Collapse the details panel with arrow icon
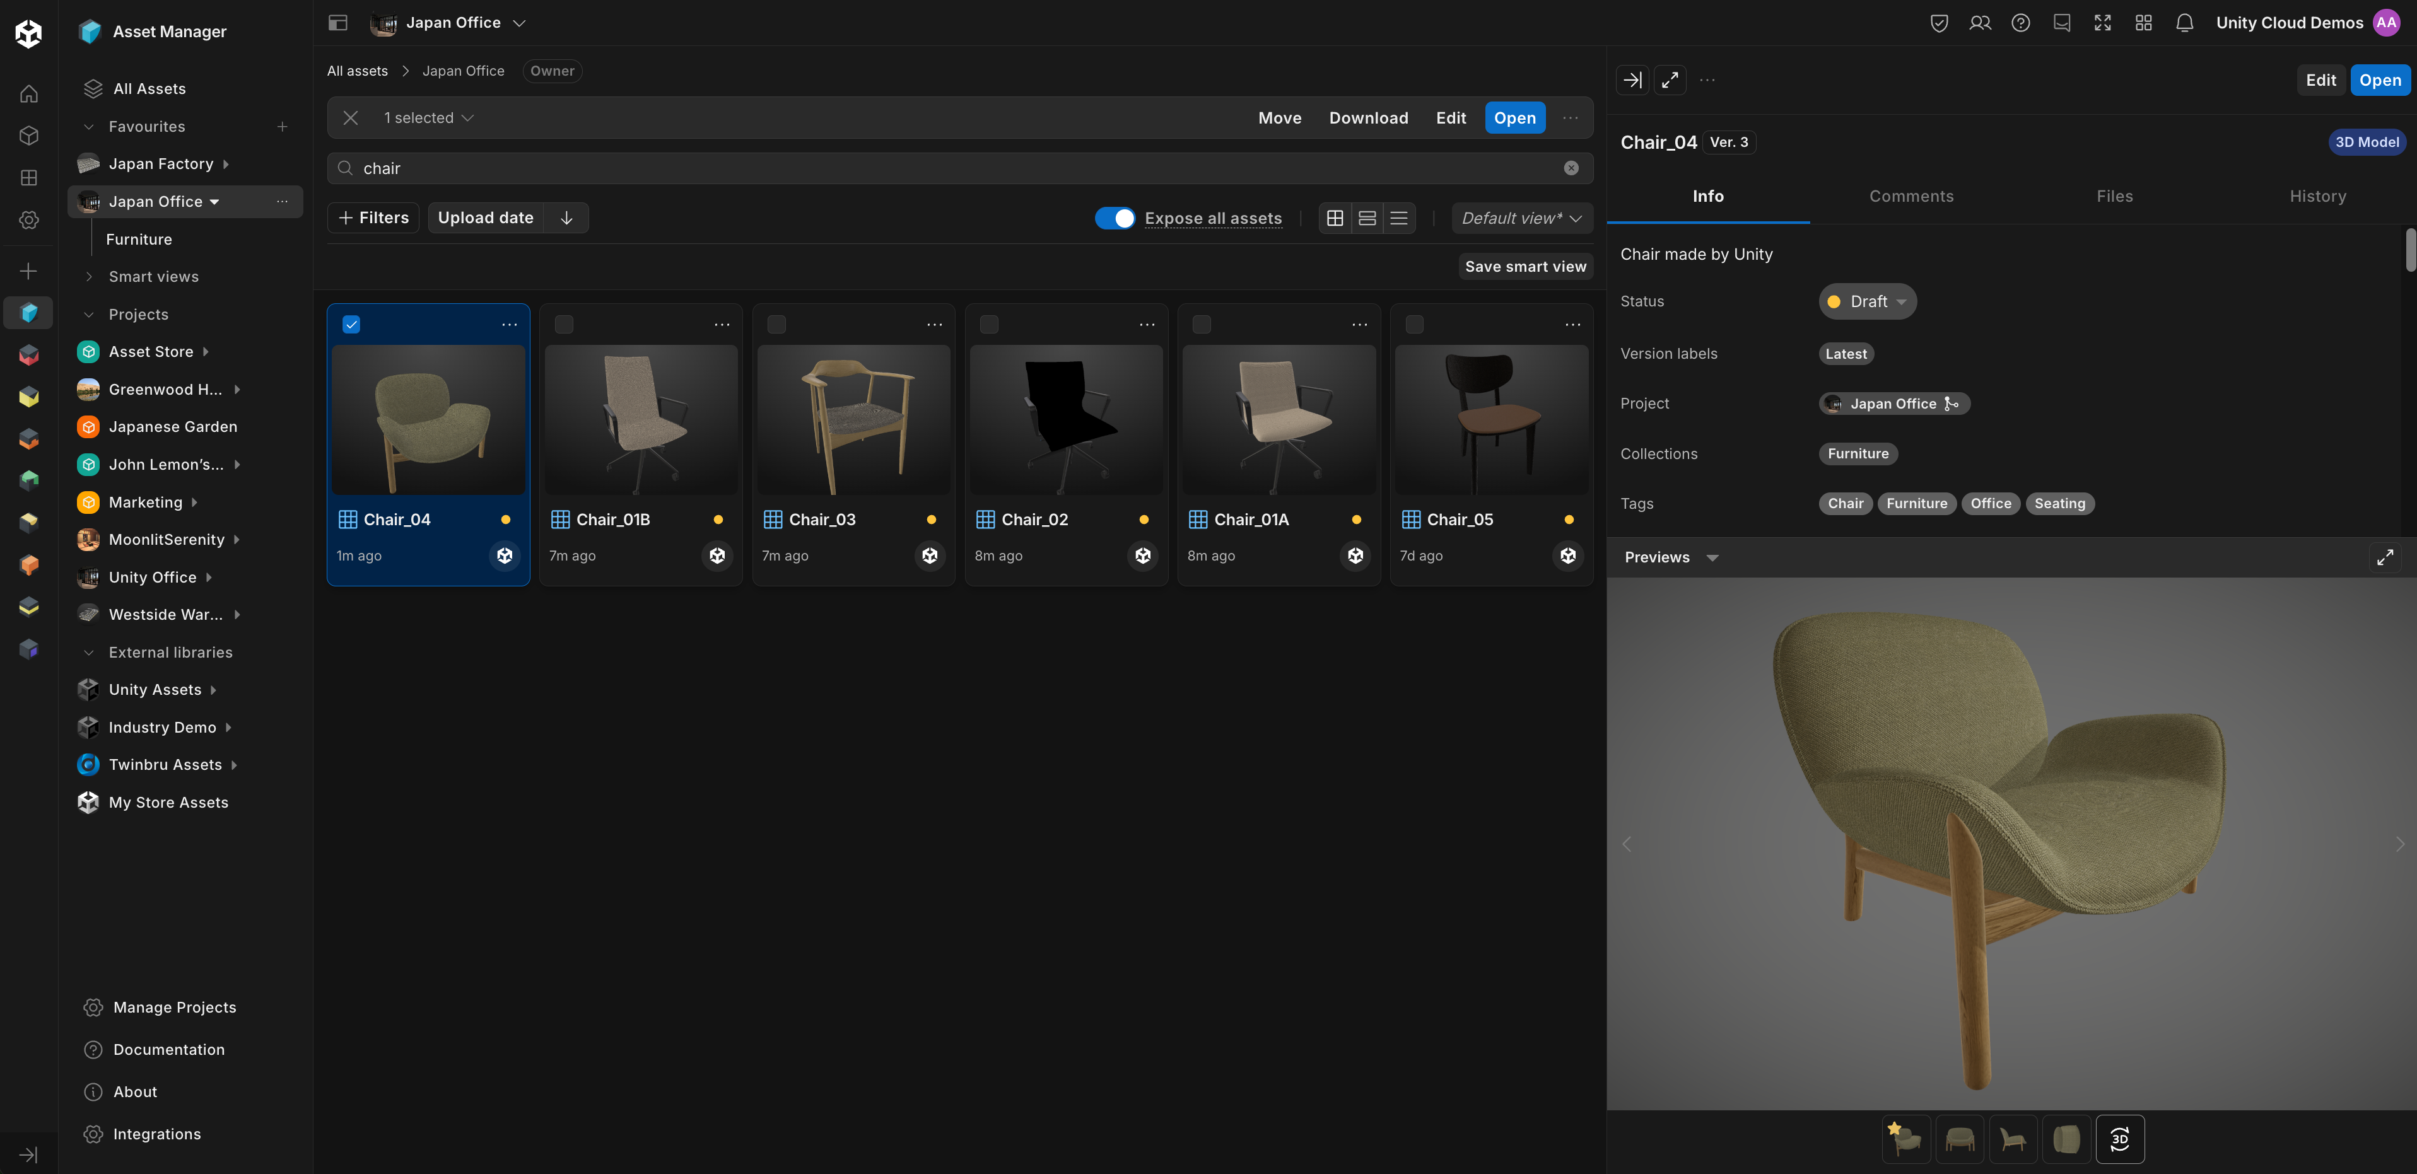2417x1174 pixels. (x=1632, y=79)
